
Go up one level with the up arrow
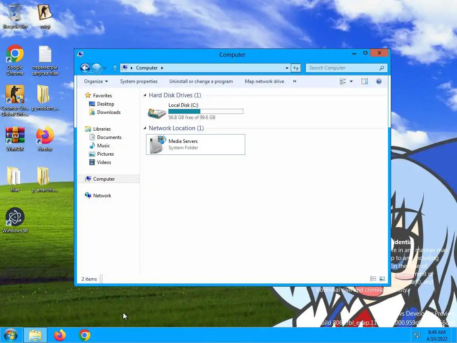[115, 68]
